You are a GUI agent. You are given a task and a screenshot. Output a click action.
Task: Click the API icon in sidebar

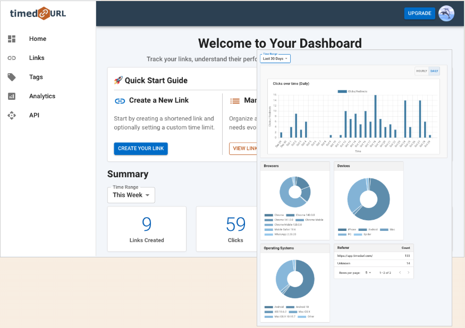point(12,115)
